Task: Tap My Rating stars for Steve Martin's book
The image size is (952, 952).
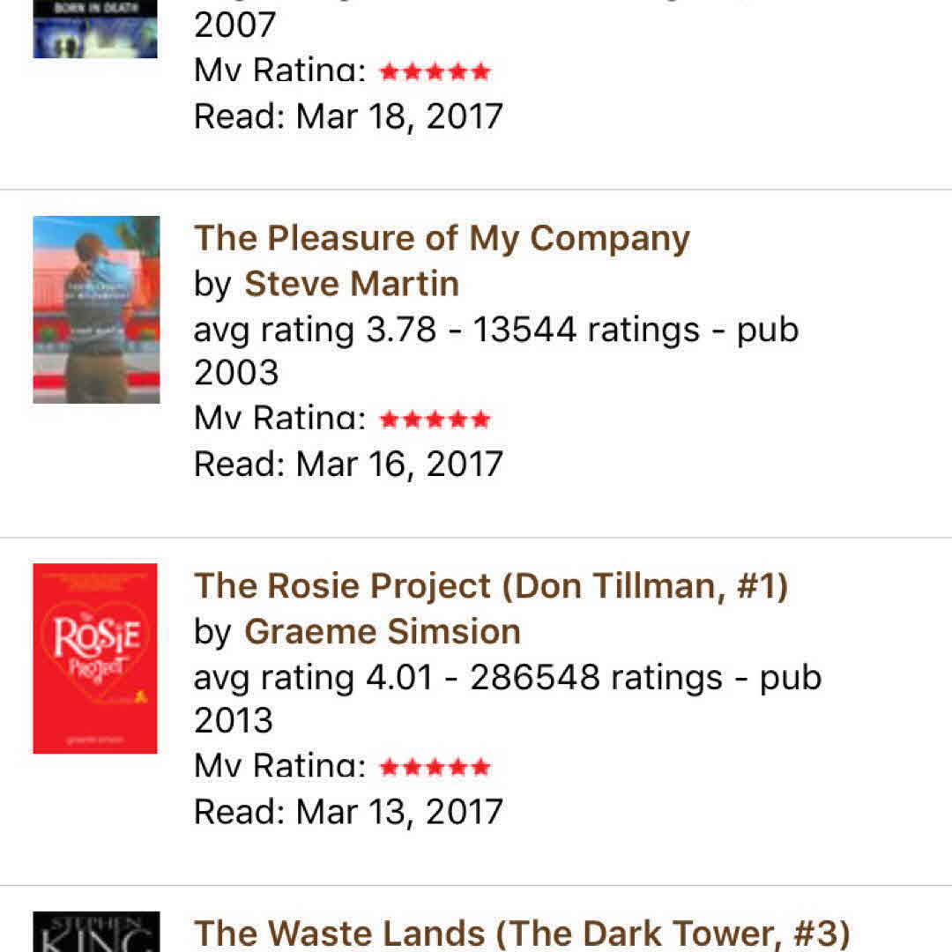Action: pos(435,420)
